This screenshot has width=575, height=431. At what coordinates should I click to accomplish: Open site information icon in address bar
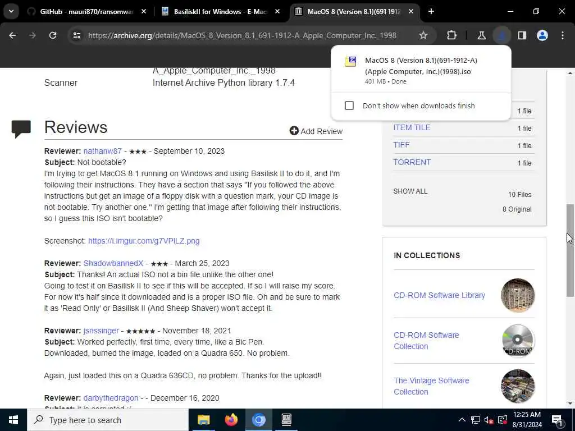click(76, 35)
